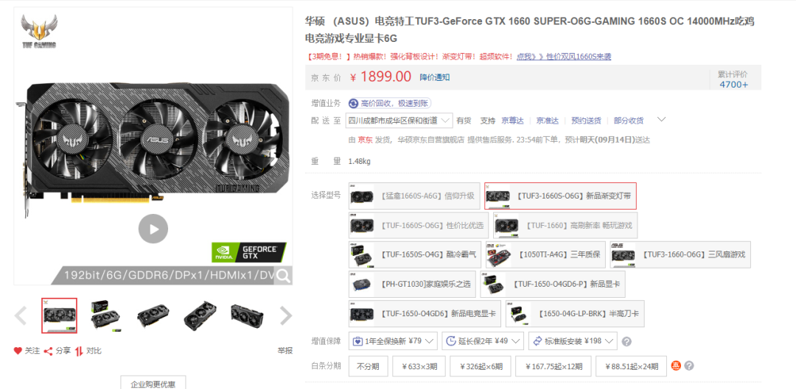Screen dimensions: 796x389
Task: Select the boxed graphics card thumbnail
Action: (x=105, y=315)
